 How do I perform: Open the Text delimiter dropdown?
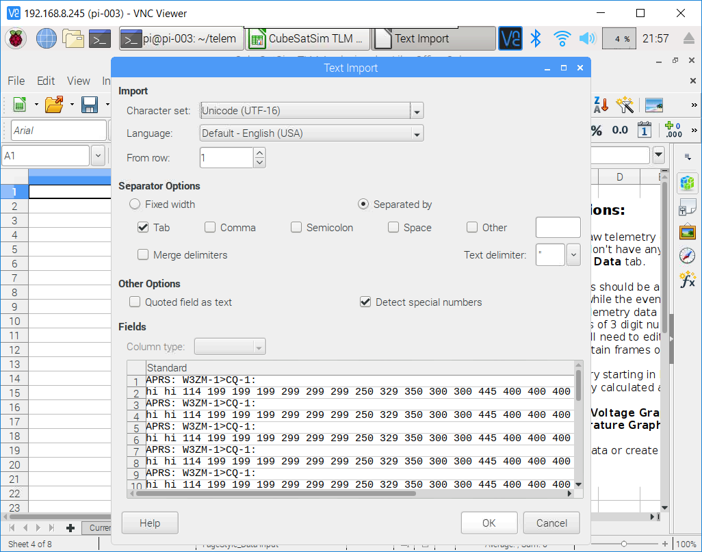click(x=573, y=254)
